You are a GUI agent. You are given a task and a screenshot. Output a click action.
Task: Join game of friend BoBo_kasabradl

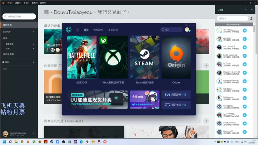pyautogui.click(x=245, y=56)
